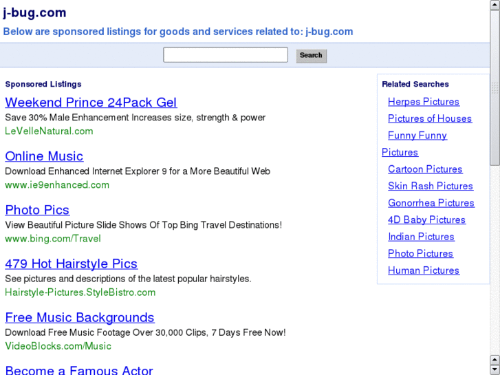Click the search text input field
Image resolution: width=500 pixels, height=375 pixels.
(226, 55)
